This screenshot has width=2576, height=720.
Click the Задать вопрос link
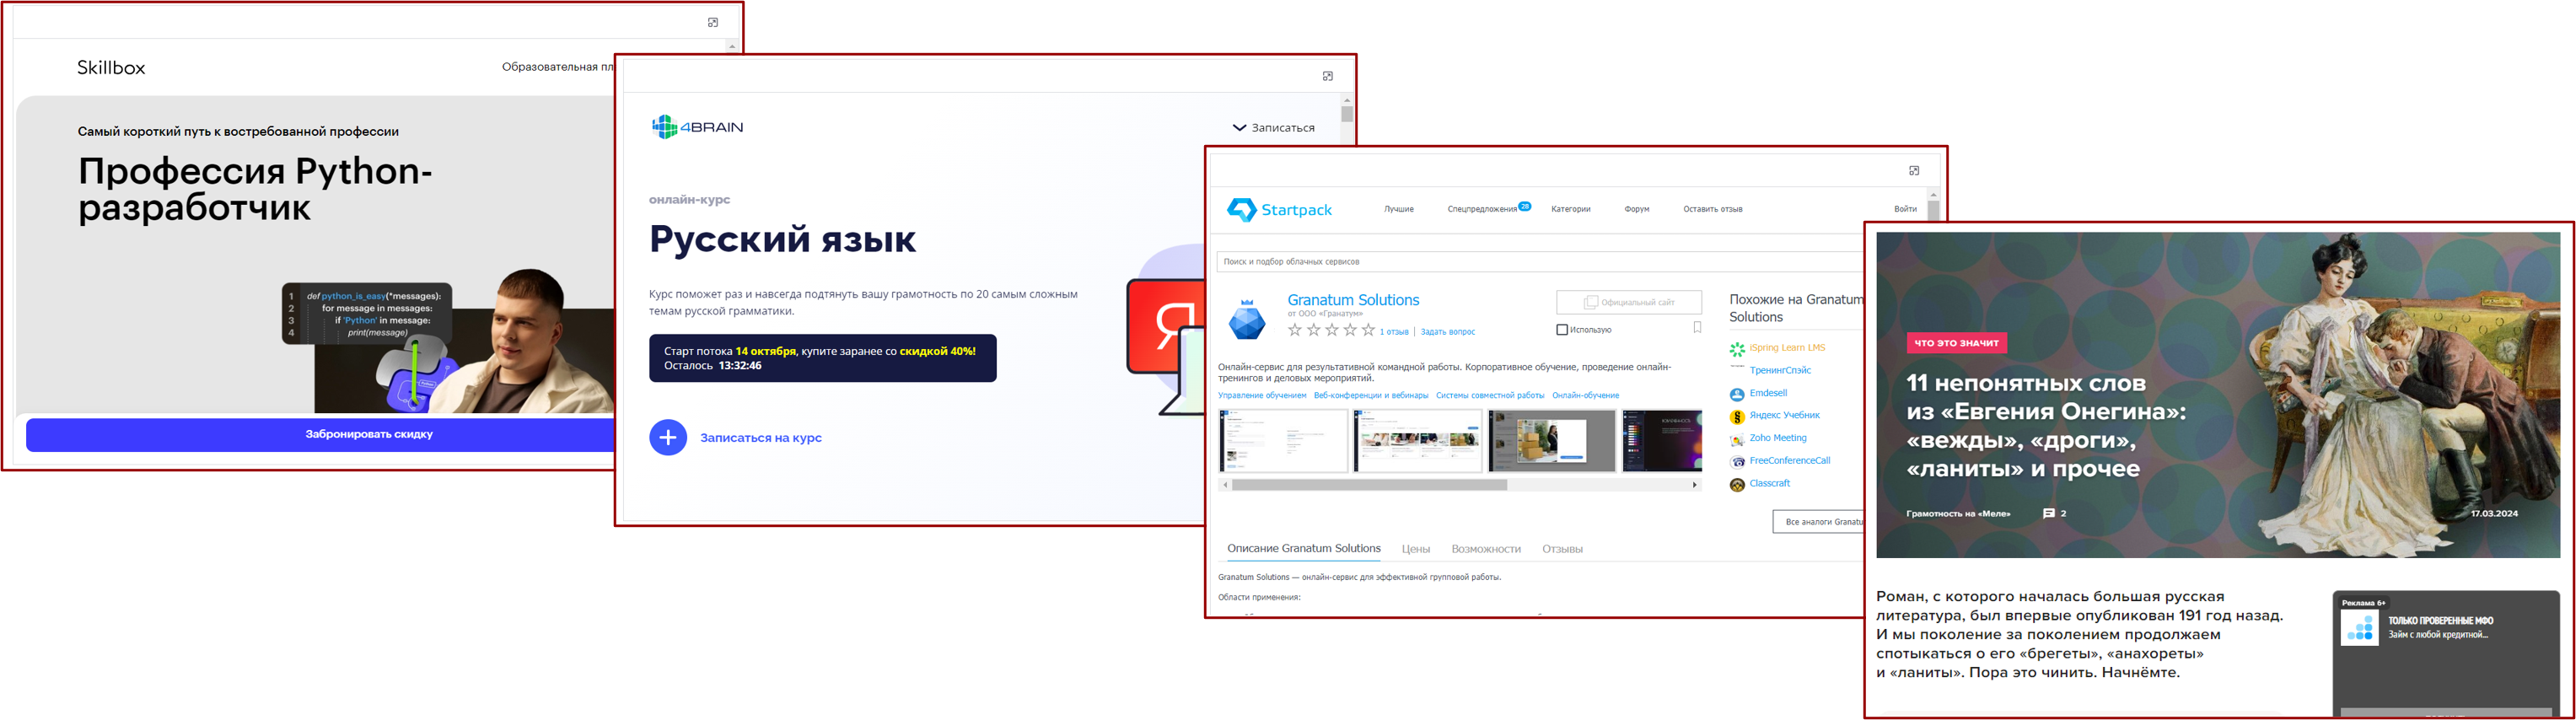[x=1447, y=332]
